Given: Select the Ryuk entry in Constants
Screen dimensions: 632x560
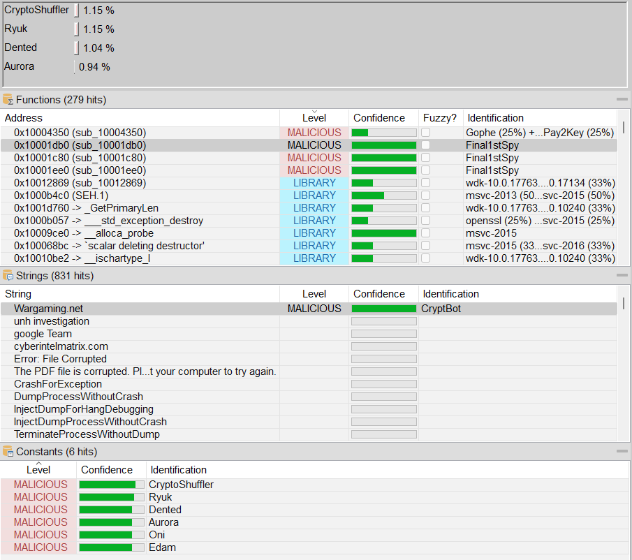Looking at the screenshot, I should tap(160, 497).
